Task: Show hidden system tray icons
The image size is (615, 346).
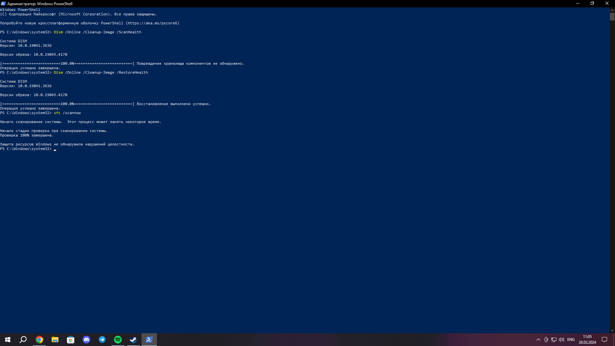Action: coord(538,340)
